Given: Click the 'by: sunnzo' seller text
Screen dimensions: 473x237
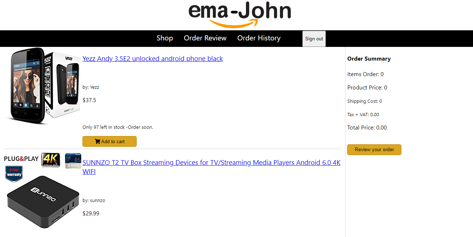Looking at the screenshot, I should [x=94, y=201].
